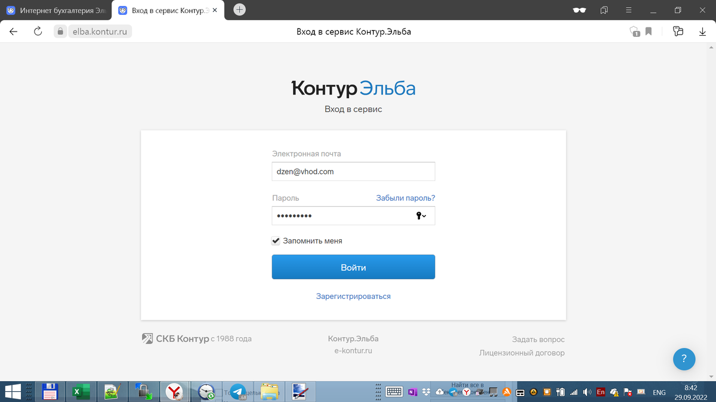The width and height of the screenshot is (716, 402).
Task: Open the 'Зарегистрироваться' link
Action: pyautogui.click(x=353, y=296)
